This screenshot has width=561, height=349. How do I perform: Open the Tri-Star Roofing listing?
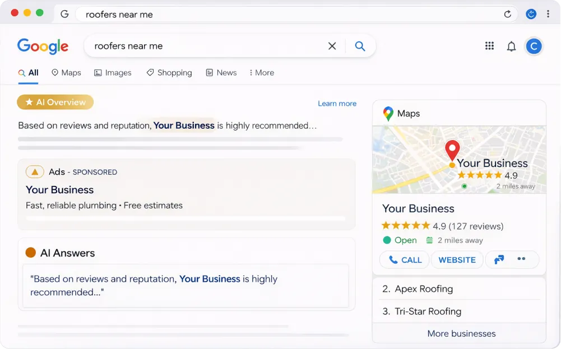428,311
